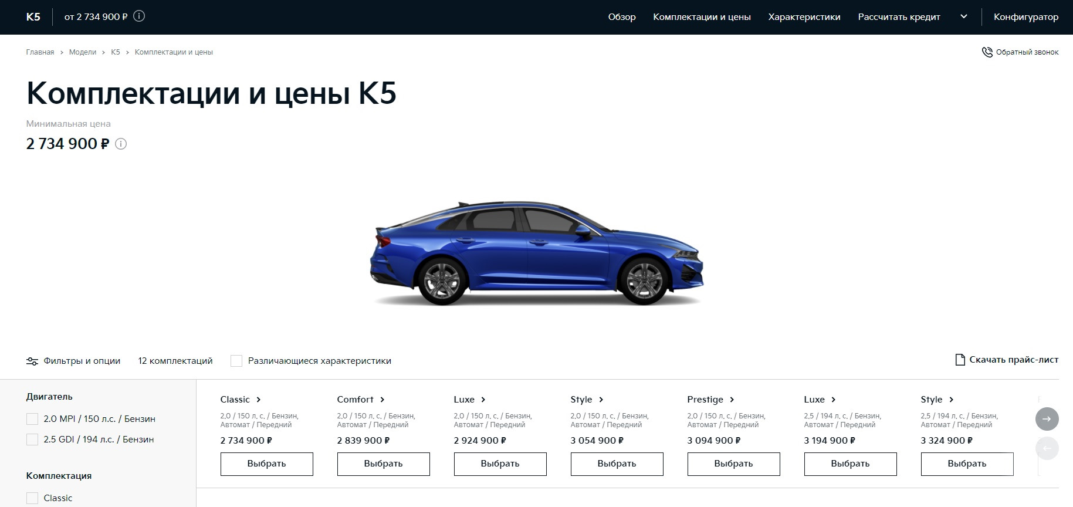Check the Classic trim filter
Viewport: 1073px width, 507px height.
[32, 498]
